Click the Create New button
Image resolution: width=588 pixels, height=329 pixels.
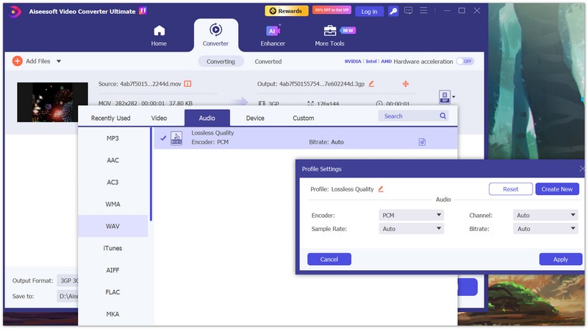(x=557, y=189)
